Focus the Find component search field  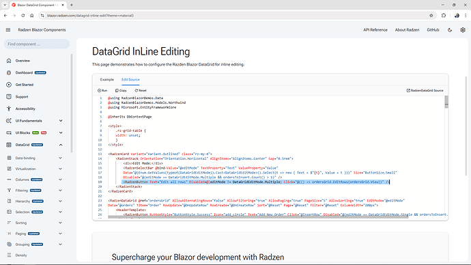(x=37, y=44)
